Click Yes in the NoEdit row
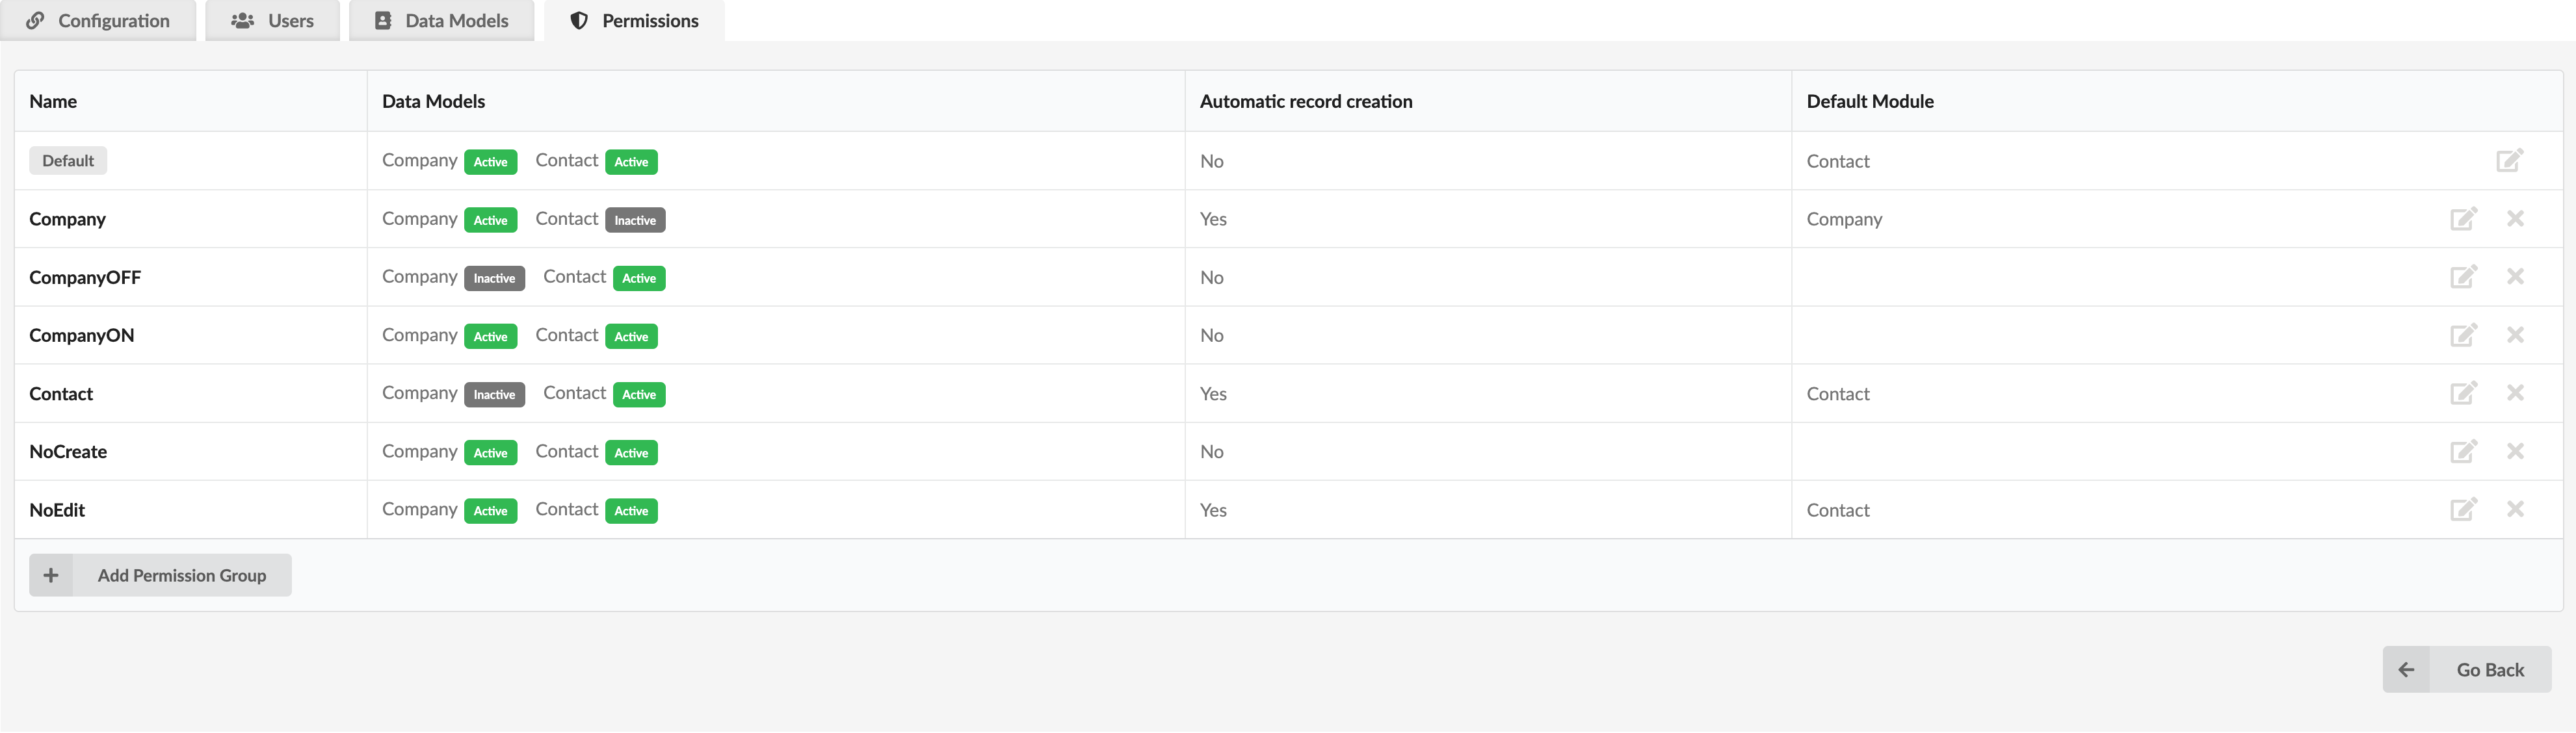Viewport: 2576px width, 733px height. 1213,510
